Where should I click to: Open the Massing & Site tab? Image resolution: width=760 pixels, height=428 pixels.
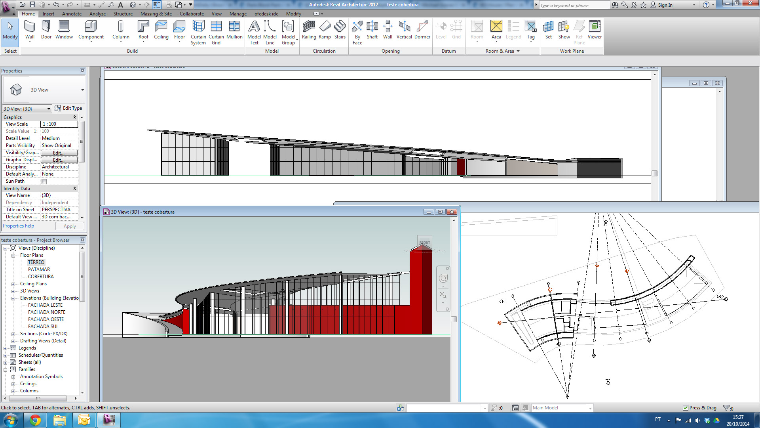[156, 13]
